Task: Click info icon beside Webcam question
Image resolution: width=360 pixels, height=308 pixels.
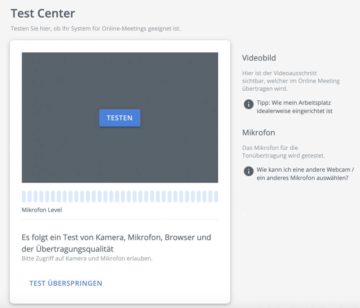Action: pyautogui.click(x=248, y=171)
